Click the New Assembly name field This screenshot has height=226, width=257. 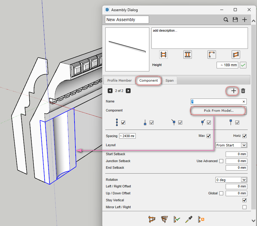point(127,20)
